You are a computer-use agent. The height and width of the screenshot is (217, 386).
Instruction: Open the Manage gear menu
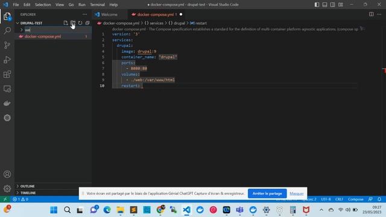(7, 189)
